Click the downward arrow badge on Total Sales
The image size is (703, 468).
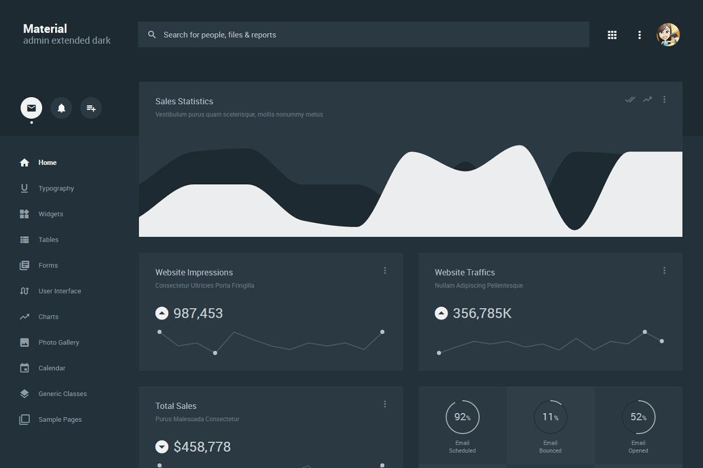click(162, 446)
